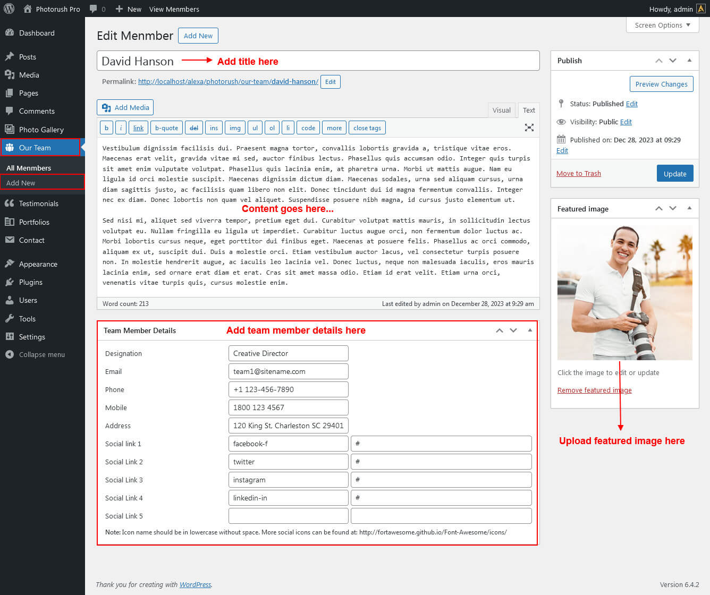Click the Posts pin icon
Viewport: 710px width, 595px height.
point(10,57)
